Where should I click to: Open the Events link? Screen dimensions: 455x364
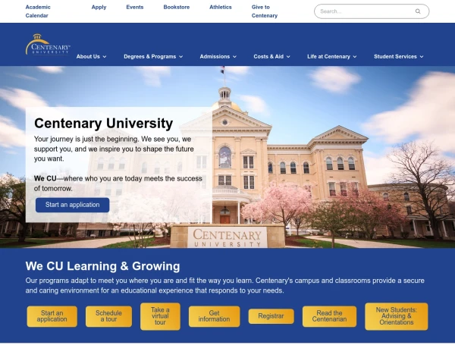click(x=135, y=8)
